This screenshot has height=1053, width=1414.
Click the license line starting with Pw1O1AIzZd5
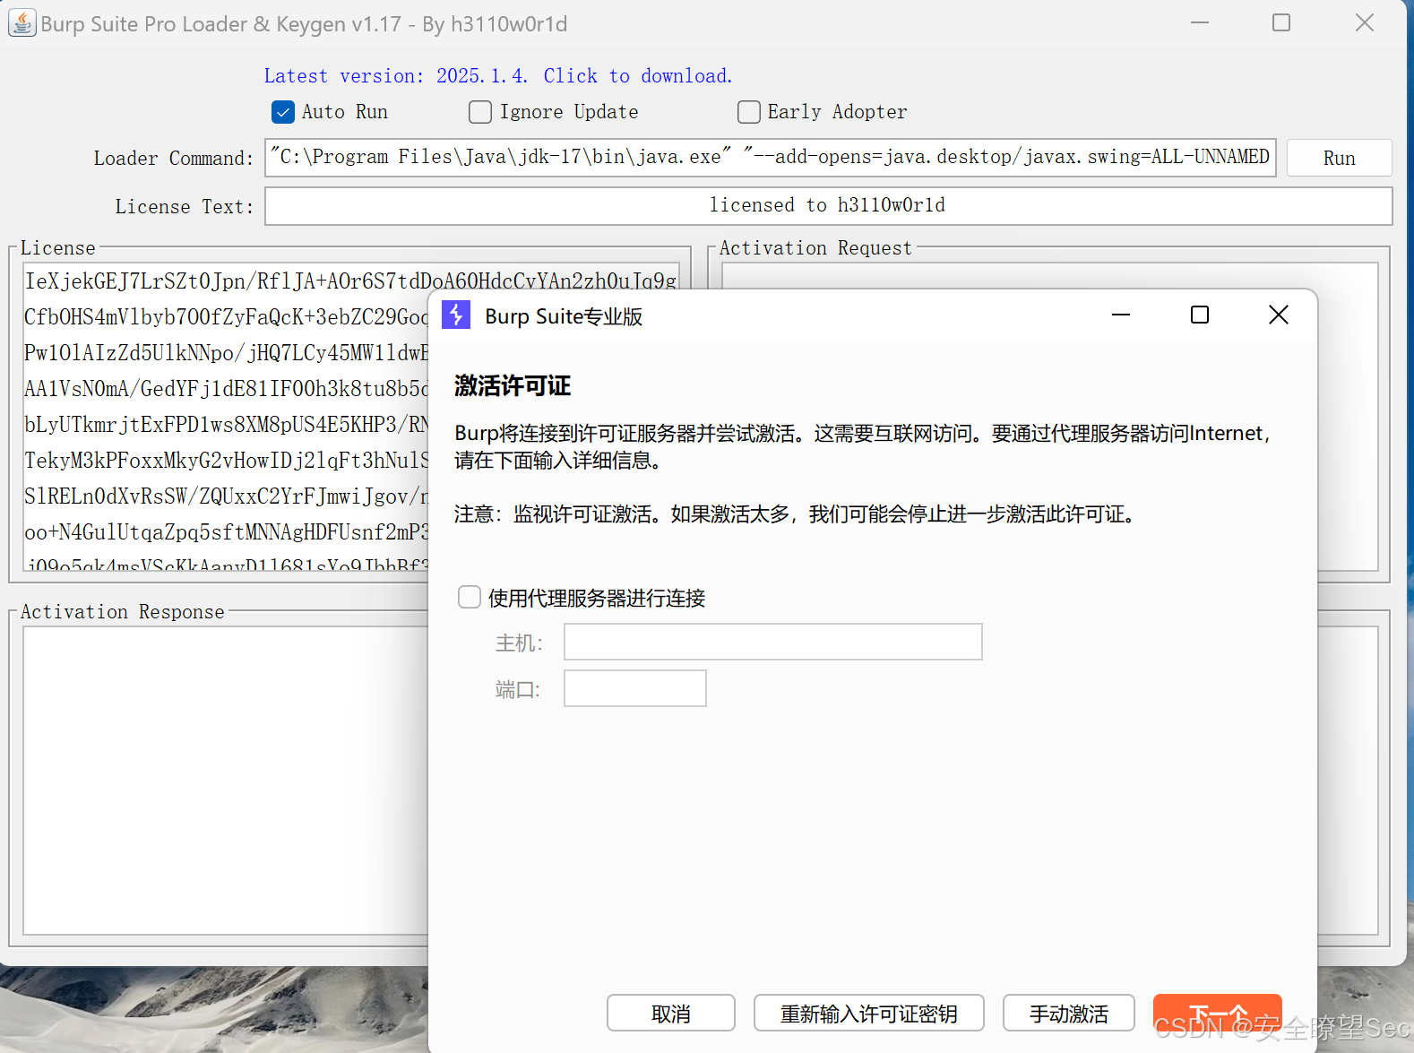tap(226, 353)
